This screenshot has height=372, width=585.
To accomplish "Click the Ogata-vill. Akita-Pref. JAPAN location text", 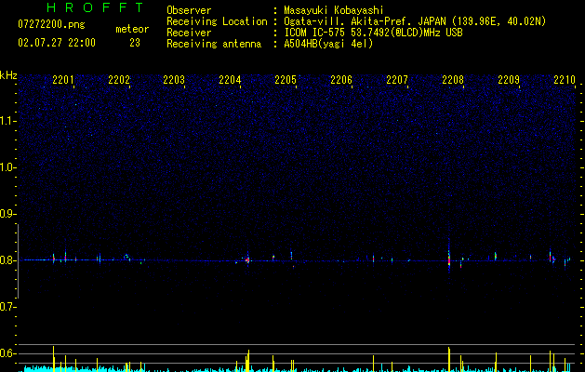I will click(x=415, y=21).
